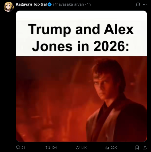The width and height of the screenshot is (151, 152).
Task: Open the post via 1h timestamp
Action: pos(89,4)
